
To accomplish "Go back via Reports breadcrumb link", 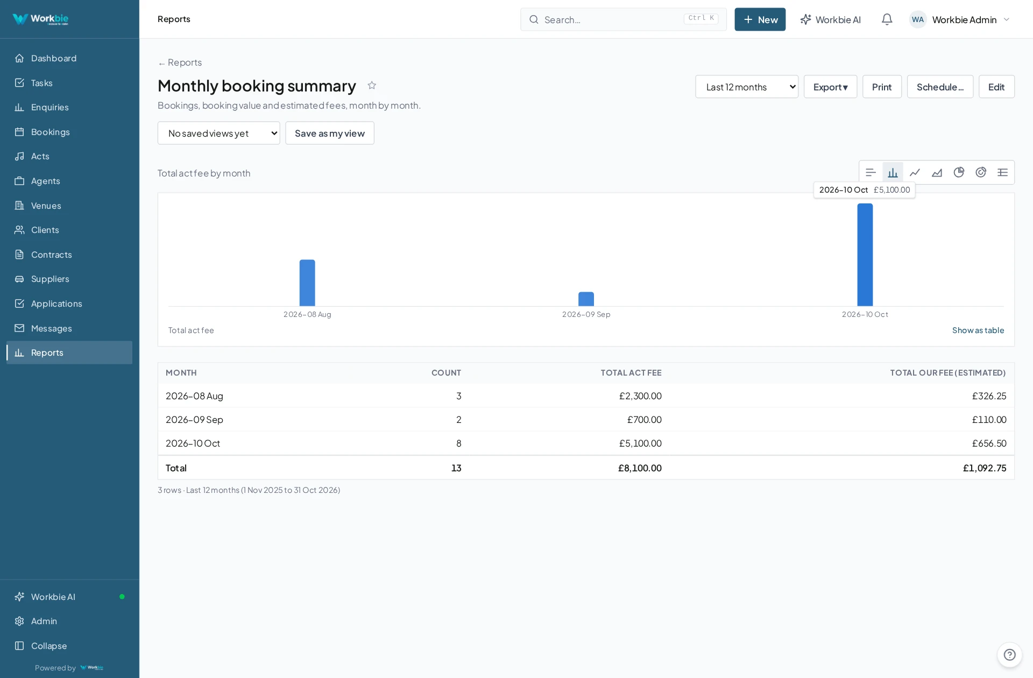I will [x=180, y=62].
